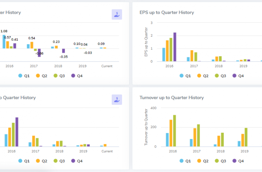
Task: Click the Turnover up to Quarter History title
Action: point(171,97)
